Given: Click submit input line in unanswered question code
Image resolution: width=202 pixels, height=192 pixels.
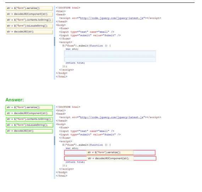Looking at the screenshot, I should point(90,35).
